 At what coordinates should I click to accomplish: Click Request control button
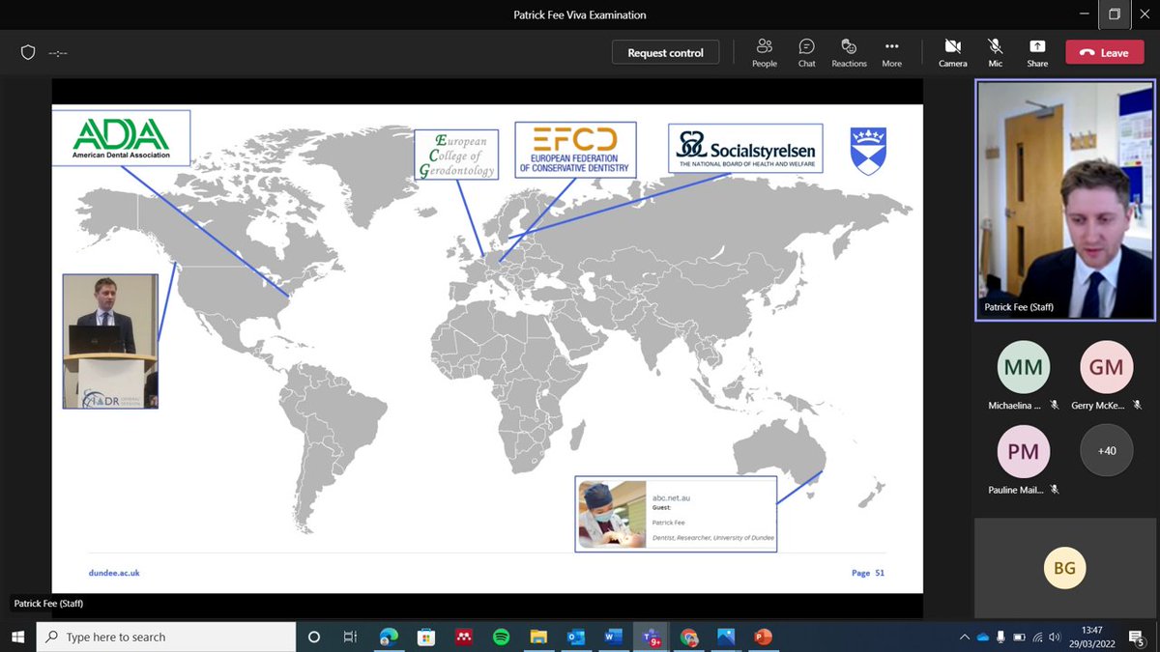(x=665, y=53)
